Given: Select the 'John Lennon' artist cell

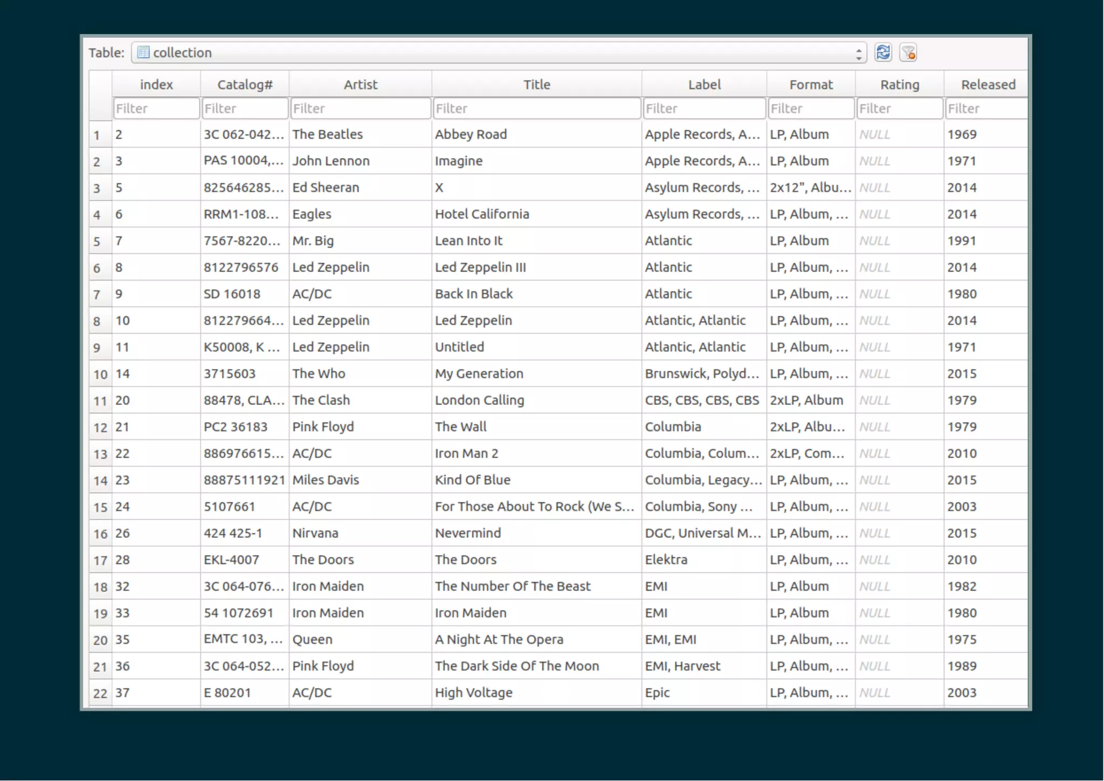Looking at the screenshot, I should [361, 161].
